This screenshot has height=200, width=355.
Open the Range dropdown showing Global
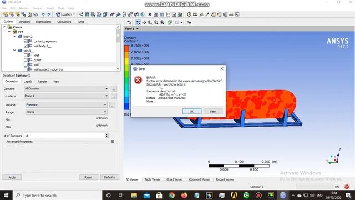[x=67, y=112]
